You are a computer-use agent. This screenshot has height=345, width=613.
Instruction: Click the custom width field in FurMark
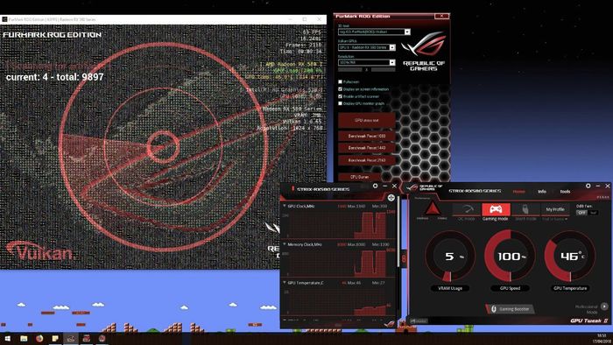tap(350, 69)
